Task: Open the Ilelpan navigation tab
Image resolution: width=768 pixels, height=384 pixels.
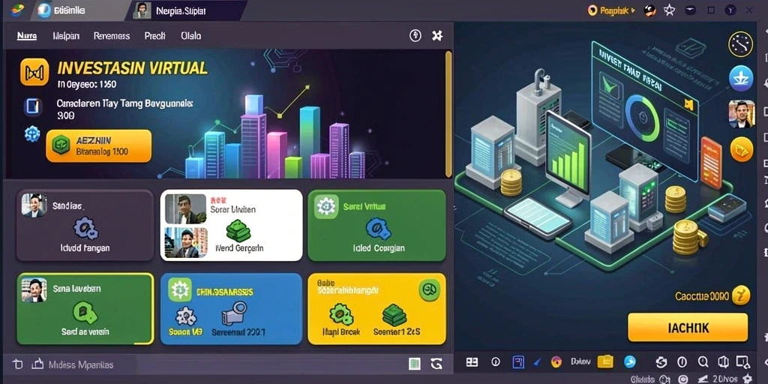Action: click(x=66, y=36)
